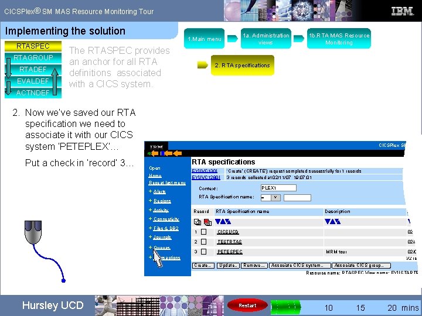
Task: Expand the Queues menu plus sign
Action: click(x=151, y=247)
